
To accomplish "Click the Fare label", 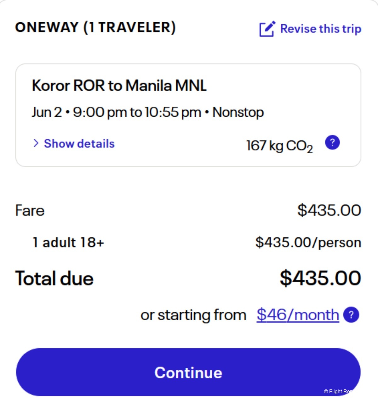I will pos(30,210).
